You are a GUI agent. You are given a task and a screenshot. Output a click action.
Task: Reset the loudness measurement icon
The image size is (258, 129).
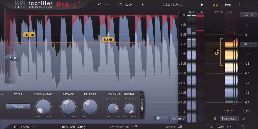coord(243,118)
